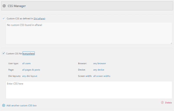Click the plus icon to add CSS box
The height and width of the screenshot is (111, 174).
tap(4, 105)
